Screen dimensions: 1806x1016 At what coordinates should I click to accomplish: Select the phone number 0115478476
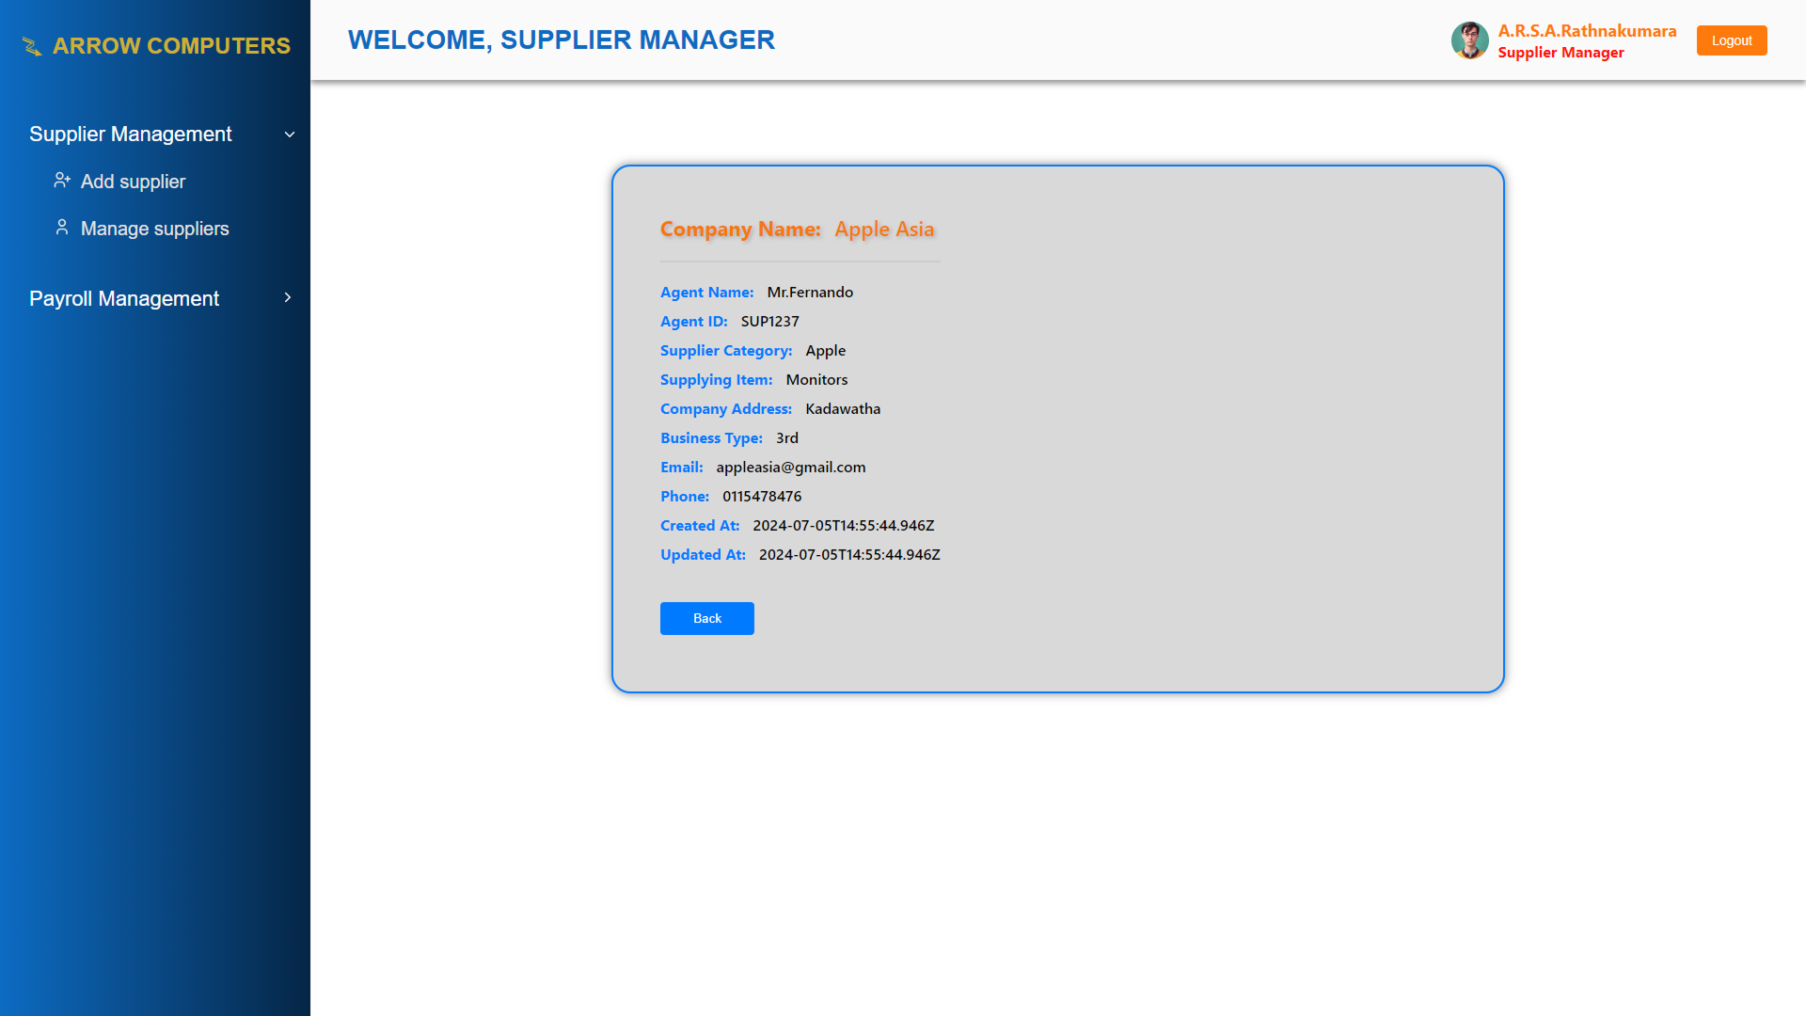point(762,496)
